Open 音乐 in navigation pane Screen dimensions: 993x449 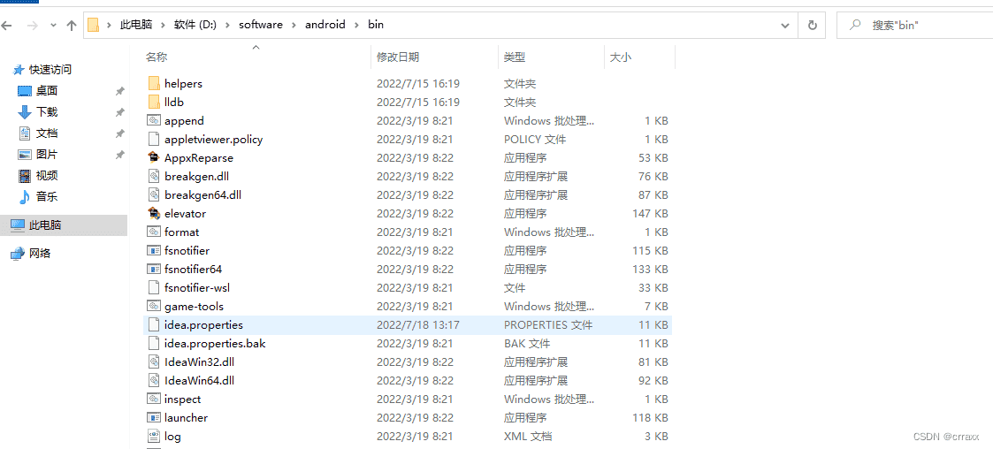tap(47, 197)
